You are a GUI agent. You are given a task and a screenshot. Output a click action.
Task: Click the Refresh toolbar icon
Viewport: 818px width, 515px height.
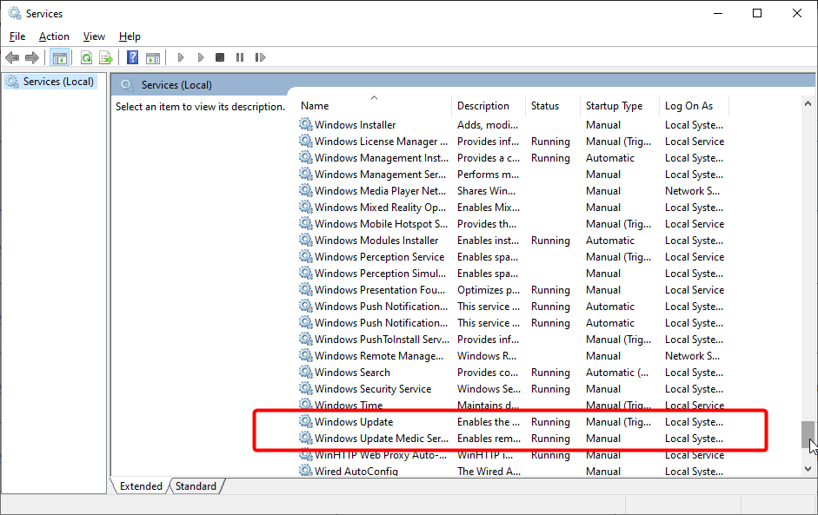point(87,57)
